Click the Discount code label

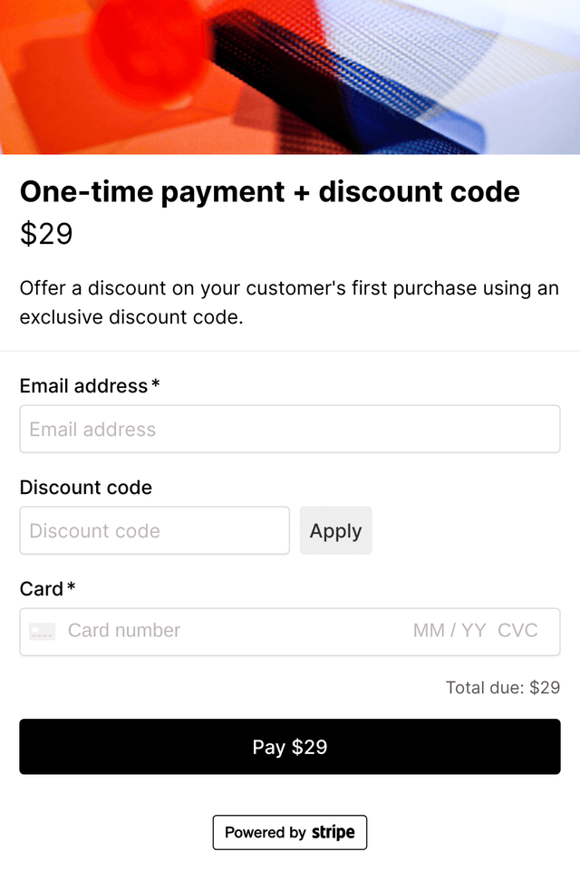[85, 488]
